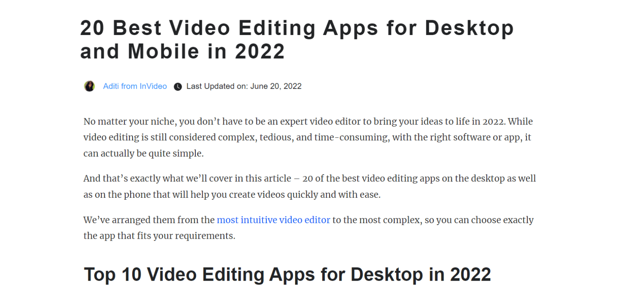Click '2022' in the Top 10 section heading
This screenshot has width=624, height=292.
point(470,274)
